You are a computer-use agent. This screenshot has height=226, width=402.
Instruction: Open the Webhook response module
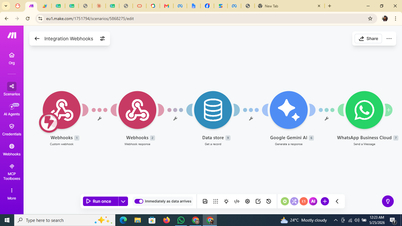(x=137, y=110)
